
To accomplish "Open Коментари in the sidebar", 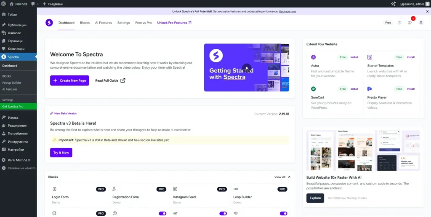I will point(19,49).
